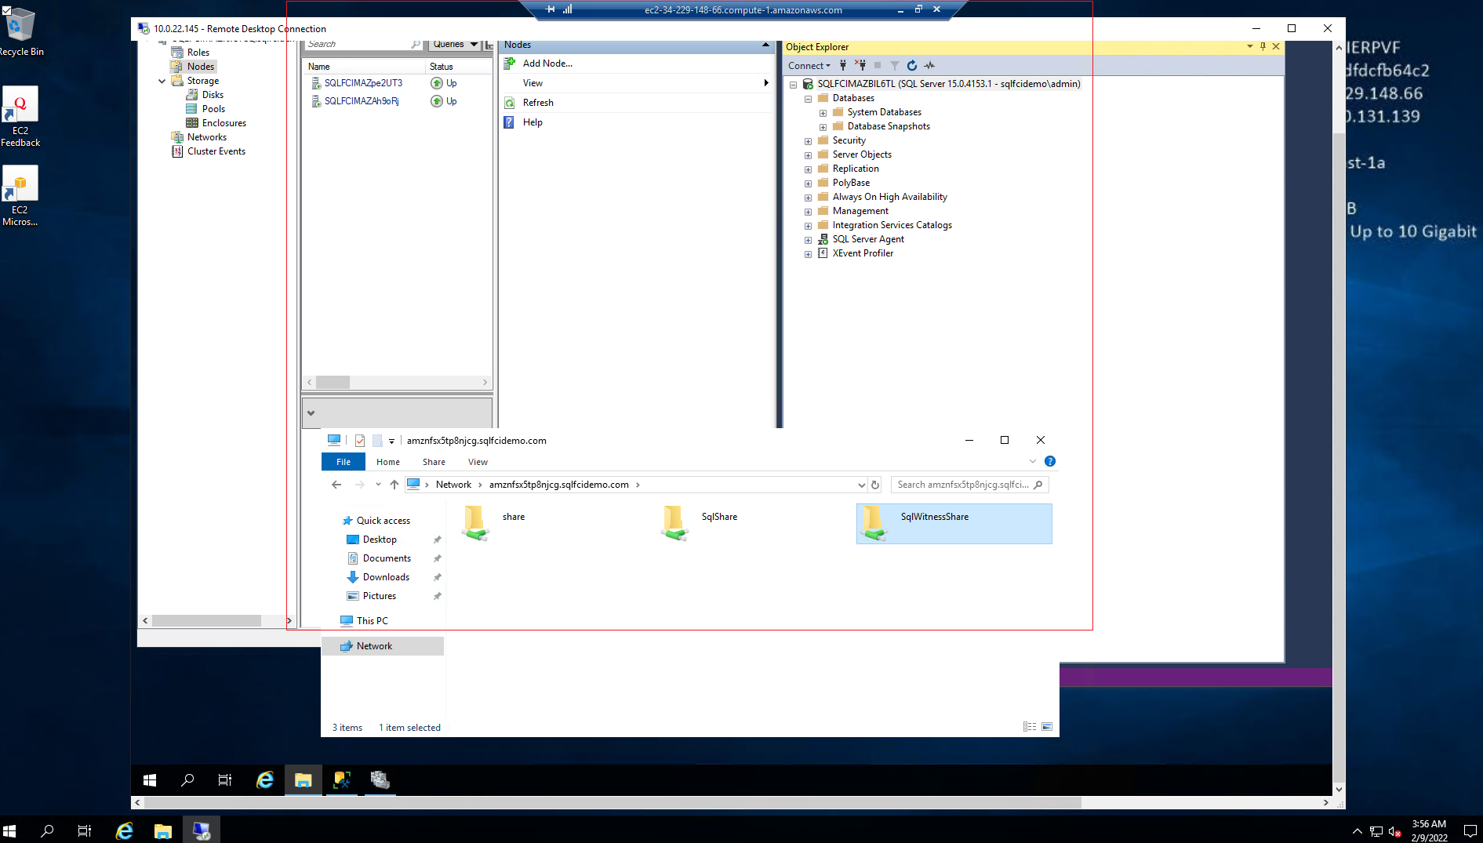Open the Recycle Bin desktop icon

click(x=20, y=32)
